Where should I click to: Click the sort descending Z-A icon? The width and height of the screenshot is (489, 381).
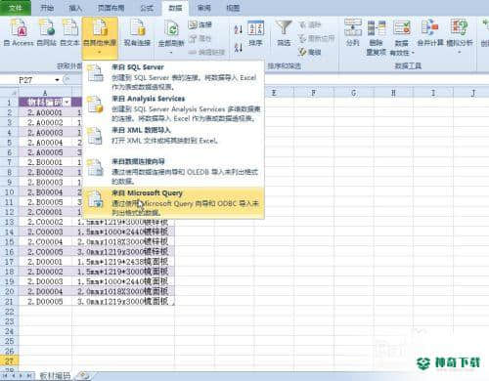(239, 48)
